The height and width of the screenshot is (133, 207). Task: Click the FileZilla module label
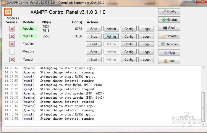point(28,44)
